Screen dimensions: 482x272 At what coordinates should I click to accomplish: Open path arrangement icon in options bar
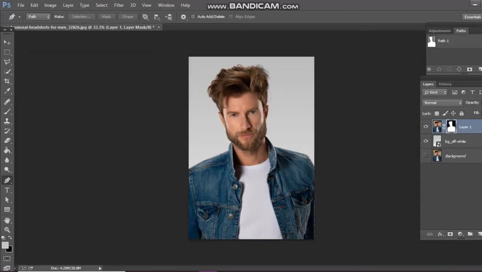click(x=168, y=17)
